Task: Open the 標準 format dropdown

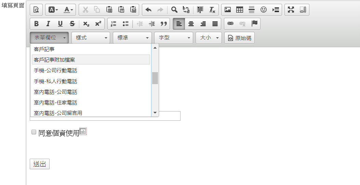Action: pos(132,38)
